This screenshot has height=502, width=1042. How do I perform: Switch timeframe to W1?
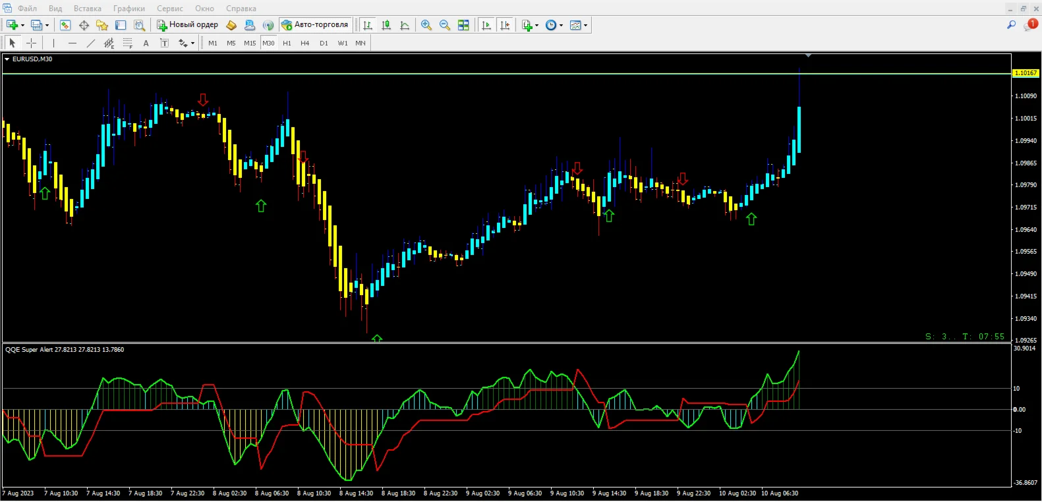[x=343, y=43]
